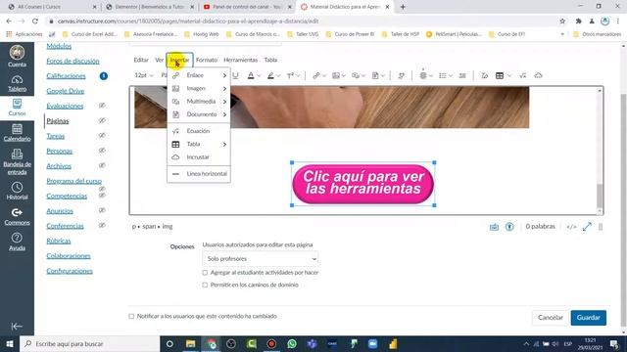Expand Documento submenu
The width and height of the screenshot is (627, 352).
tap(199, 114)
